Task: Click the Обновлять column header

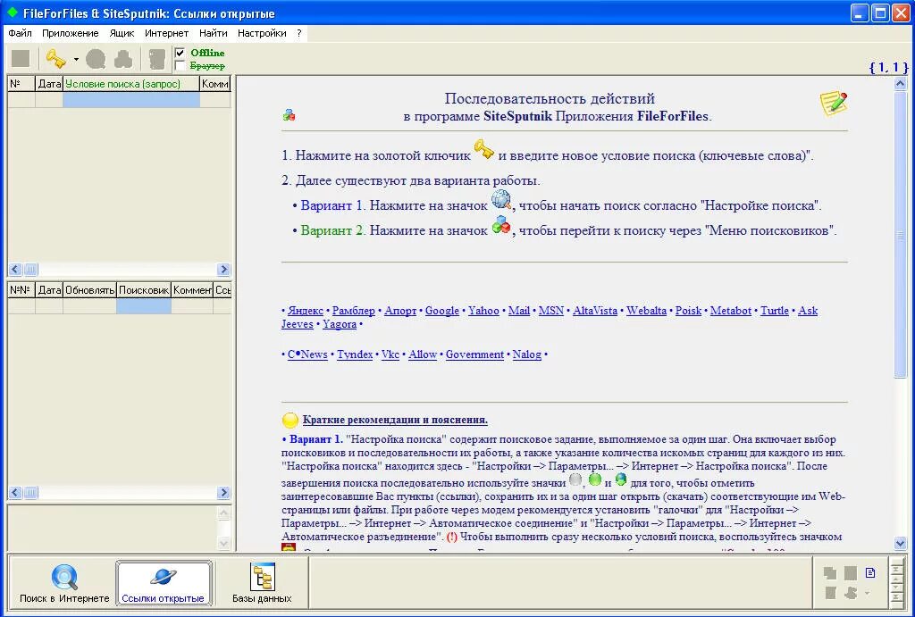Action: coord(90,290)
